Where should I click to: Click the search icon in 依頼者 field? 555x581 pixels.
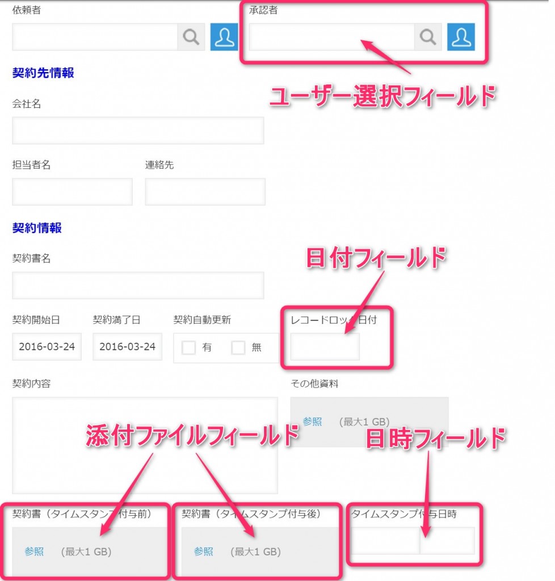pyautogui.click(x=191, y=37)
